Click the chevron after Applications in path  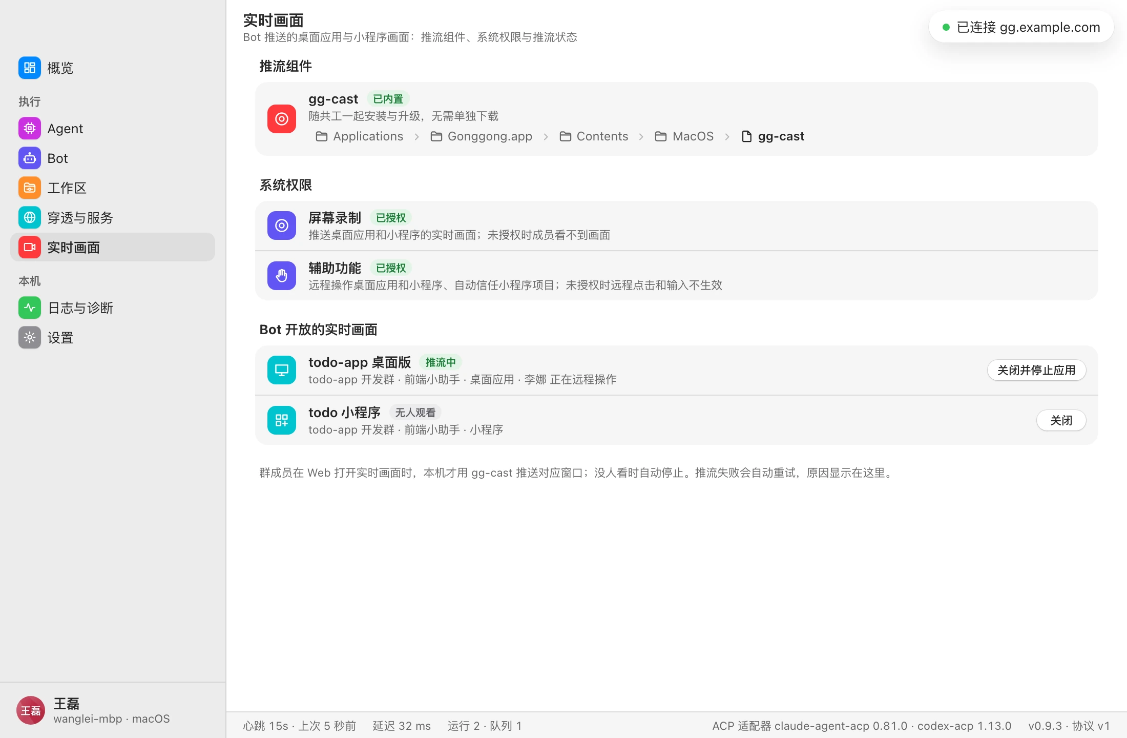point(417,137)
